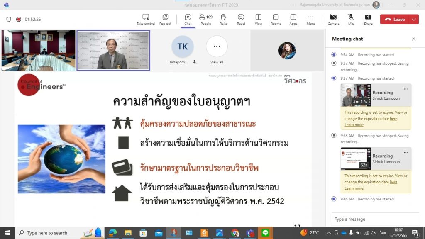Pop out the shared content window
Image resolution: width=425 pixels, height=239 pixels.
tap(165, 19)
